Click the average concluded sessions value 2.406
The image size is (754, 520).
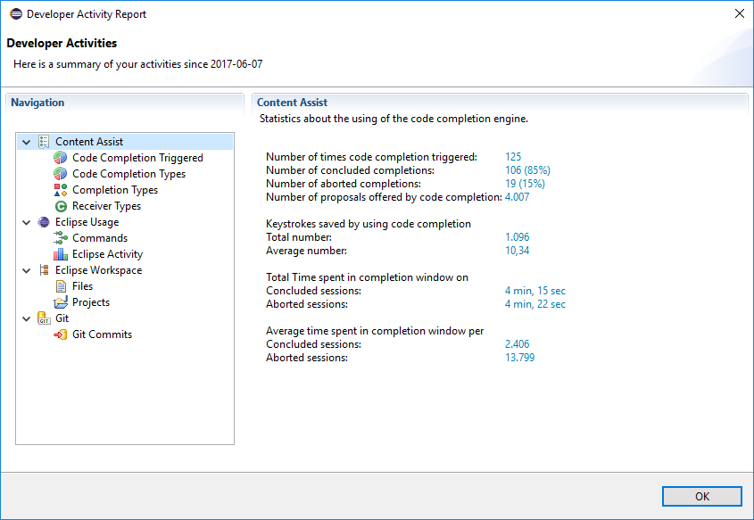point(517,344)
